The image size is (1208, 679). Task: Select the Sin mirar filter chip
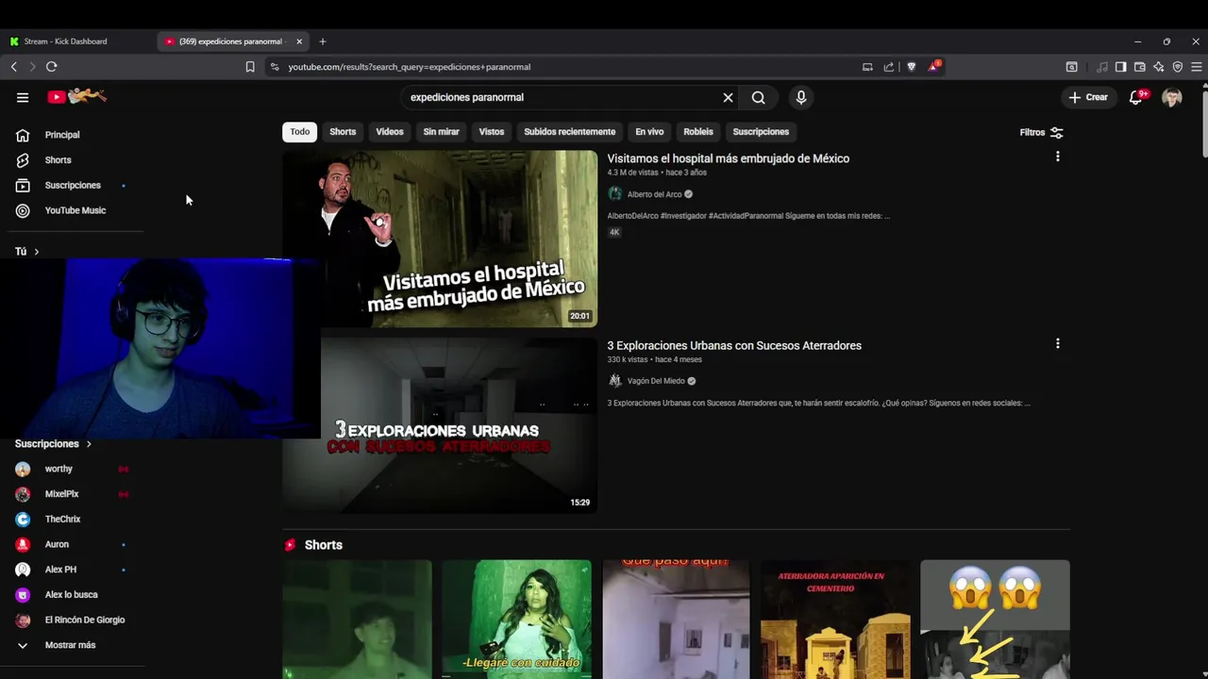(441, 132)
